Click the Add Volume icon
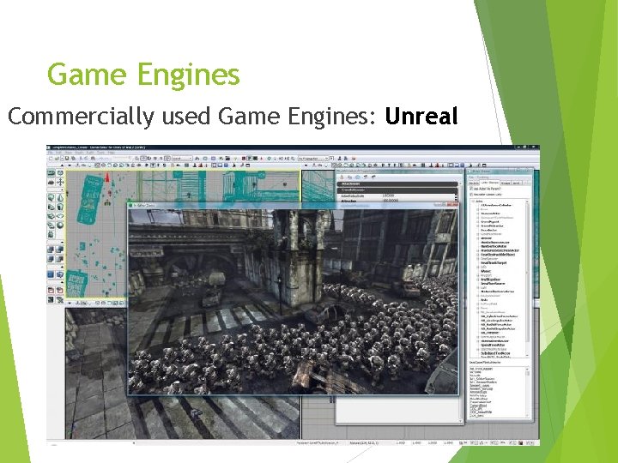Viewport: 618px width, 463px height. [60, 274]
